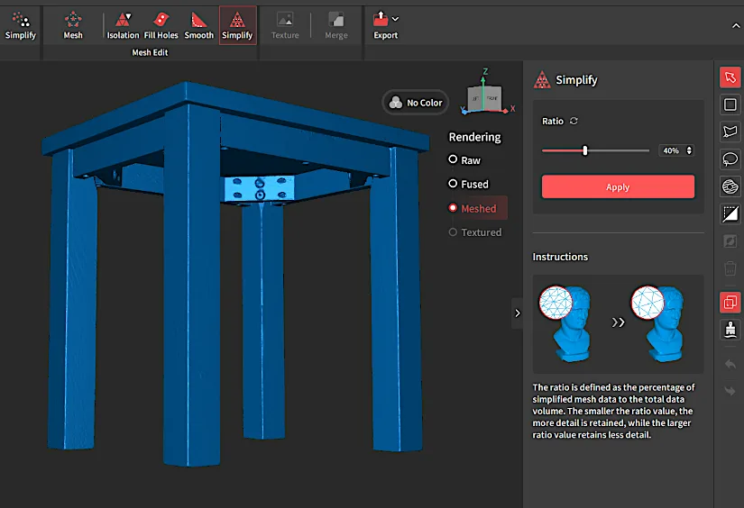Click the 40% ratio input field

coord(671,150)
